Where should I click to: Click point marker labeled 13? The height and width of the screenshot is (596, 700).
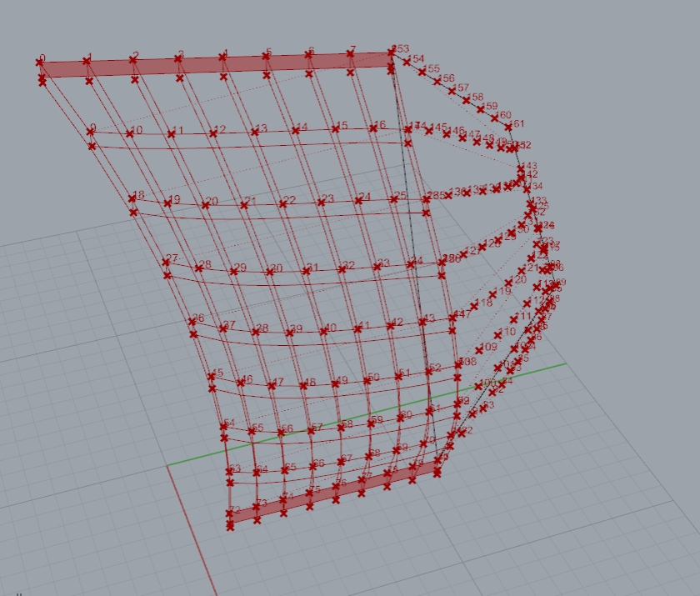(254, 132)
